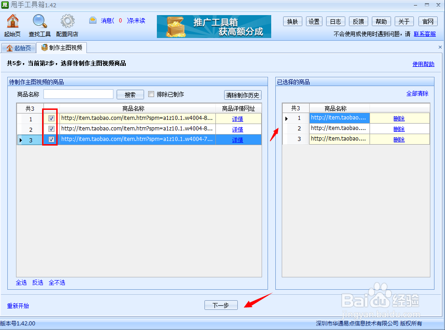The width and height of the screenshot is (445, 330).
Task: Click the house icon on 起始页 tab
Action: click(x=10, y=47)
